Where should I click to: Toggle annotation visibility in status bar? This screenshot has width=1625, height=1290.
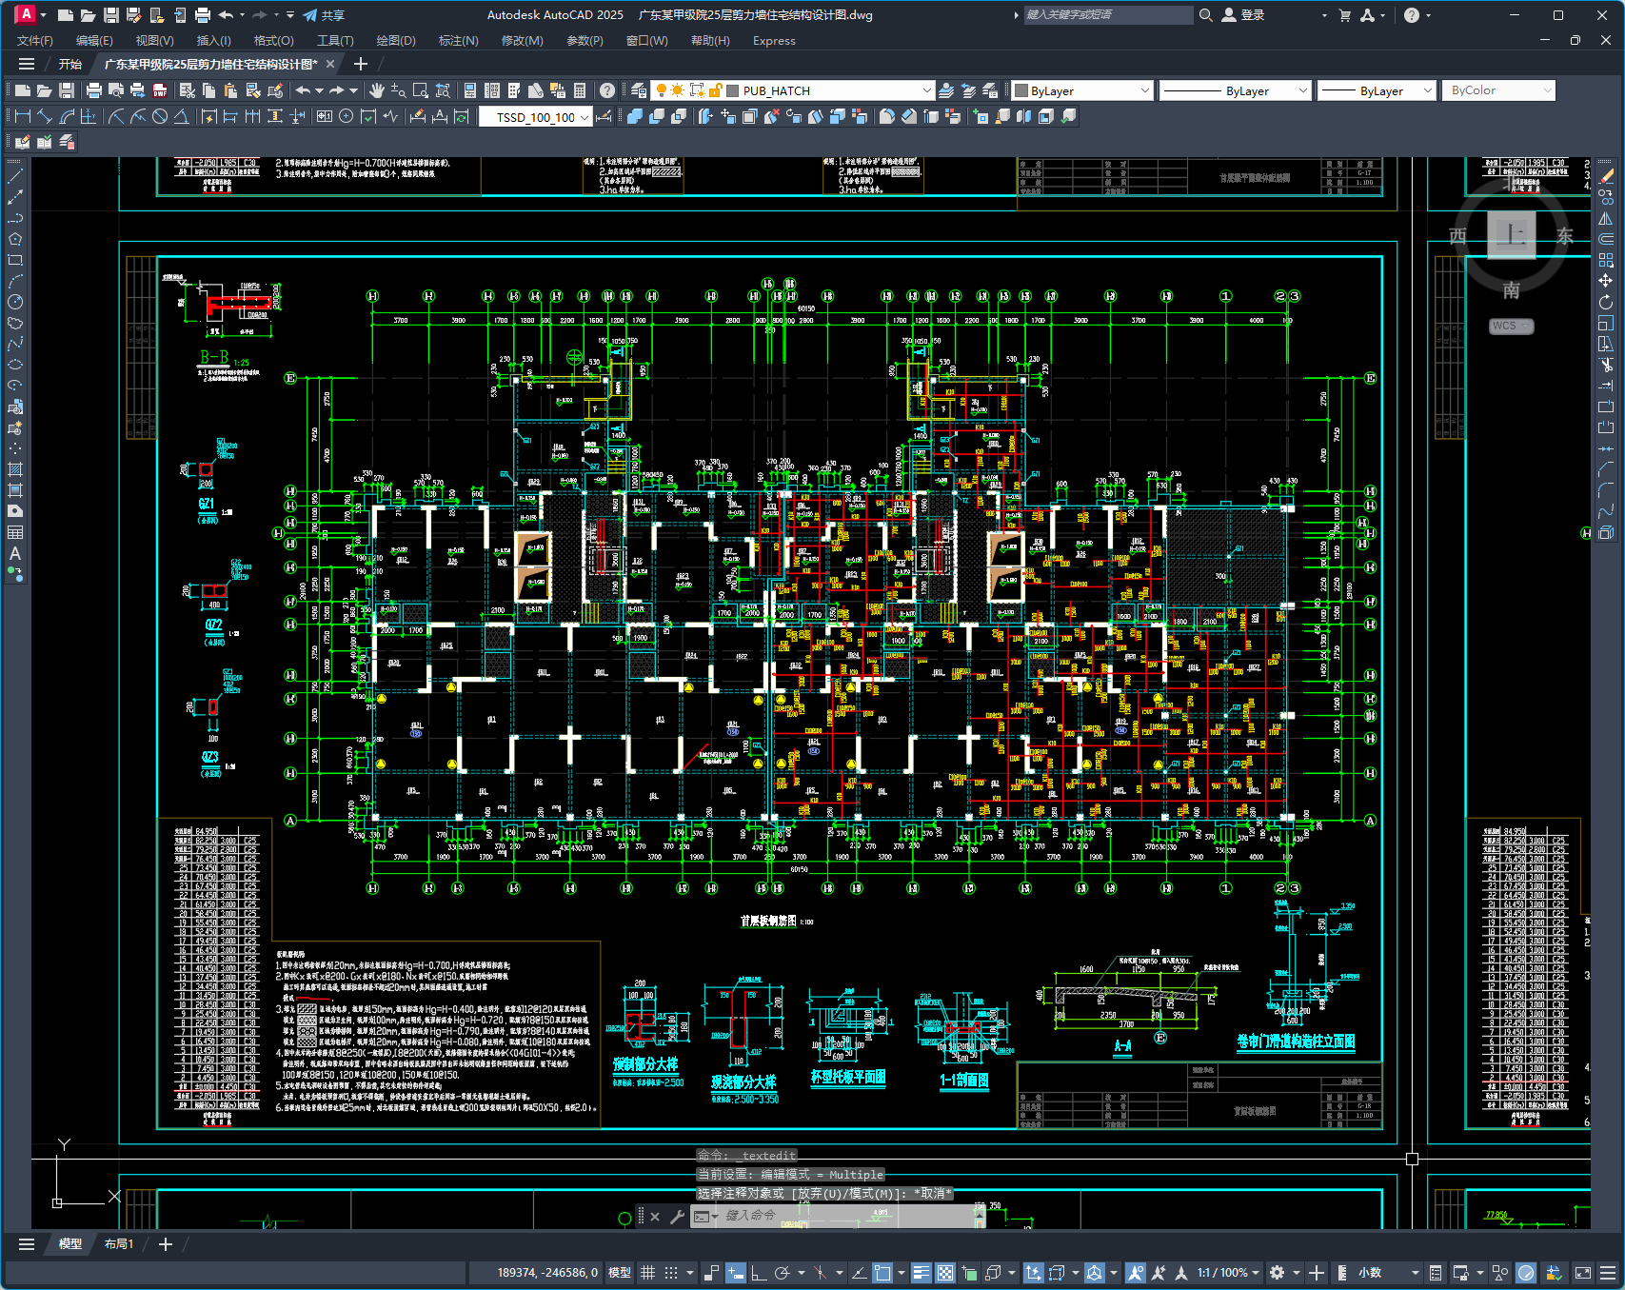click(x=1135, y=1273)
